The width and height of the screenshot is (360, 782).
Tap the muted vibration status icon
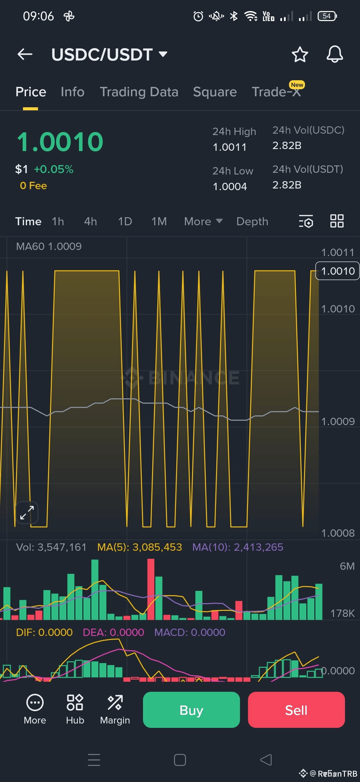[216, 16]
